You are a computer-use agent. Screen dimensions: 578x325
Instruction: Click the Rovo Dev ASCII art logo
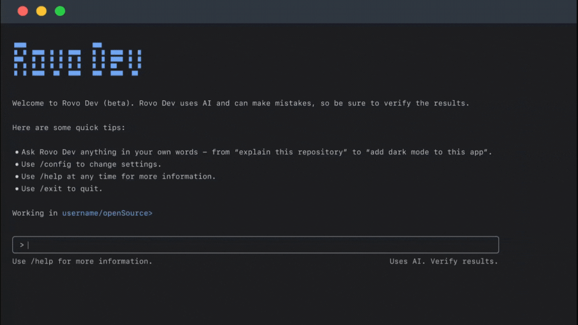coord(77,59)
